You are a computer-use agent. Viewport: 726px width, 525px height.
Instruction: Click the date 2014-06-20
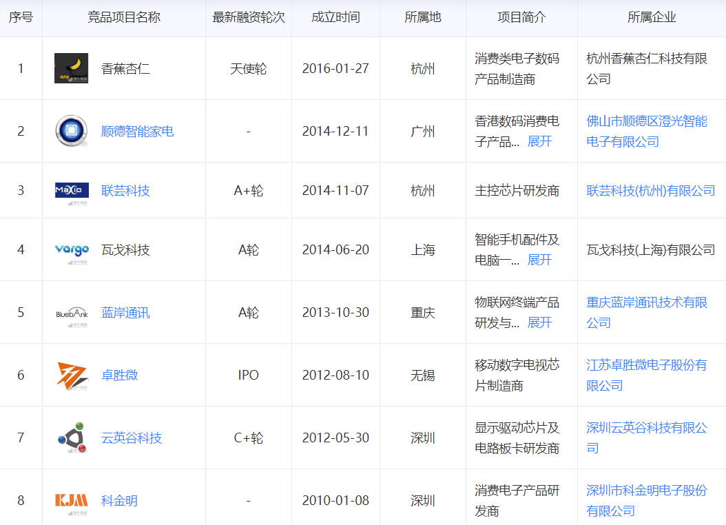point(335,250)
